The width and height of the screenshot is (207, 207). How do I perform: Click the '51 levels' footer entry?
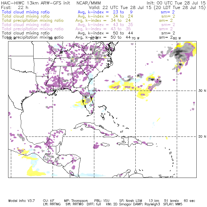tap(171, 201)
